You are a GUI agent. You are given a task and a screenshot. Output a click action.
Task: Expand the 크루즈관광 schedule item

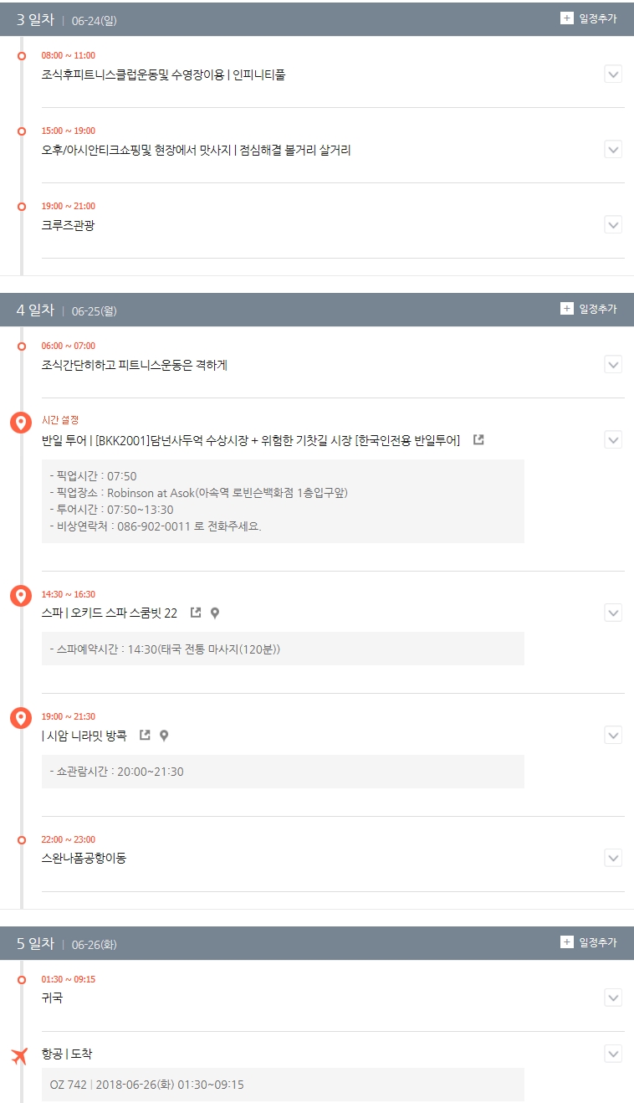[x=613, y=225]
